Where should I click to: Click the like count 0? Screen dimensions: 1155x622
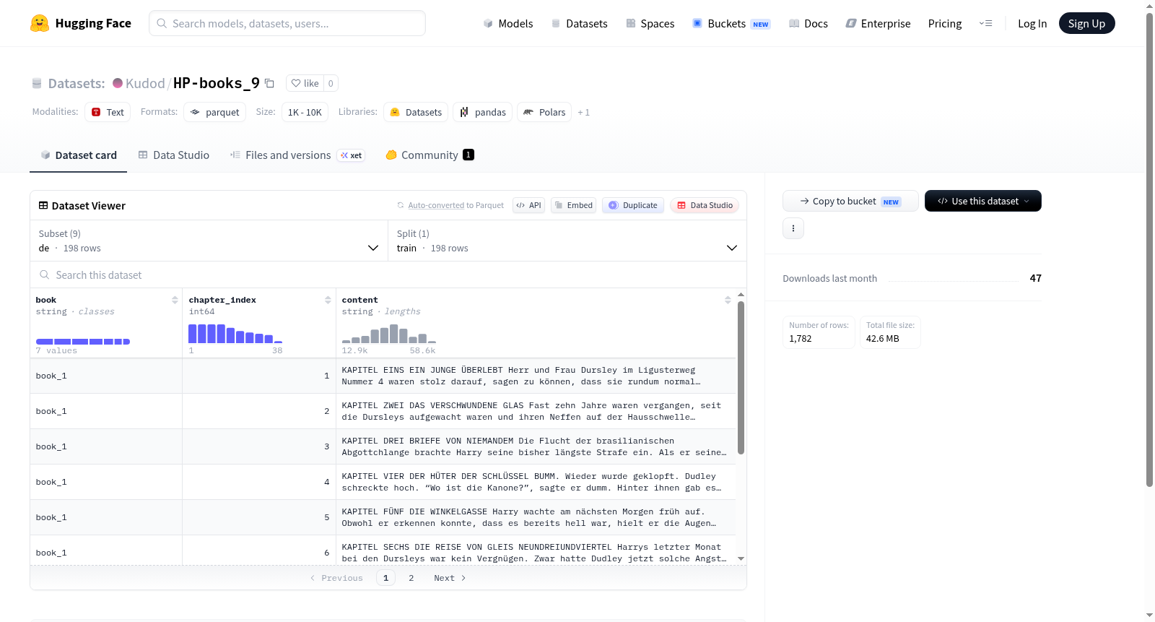pos(331,83)
